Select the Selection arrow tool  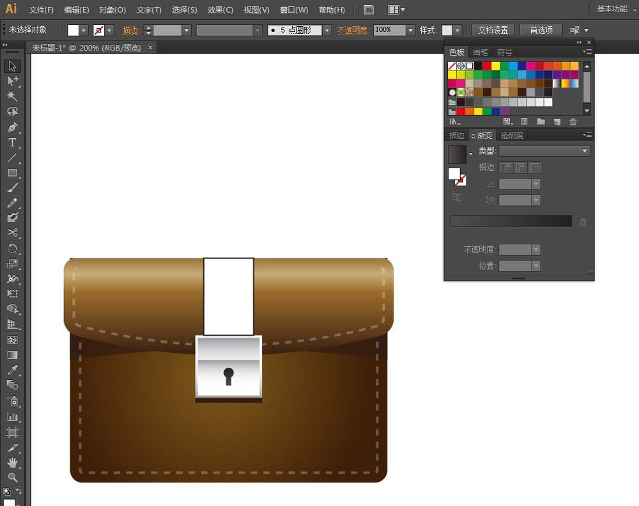click(12, 66)
